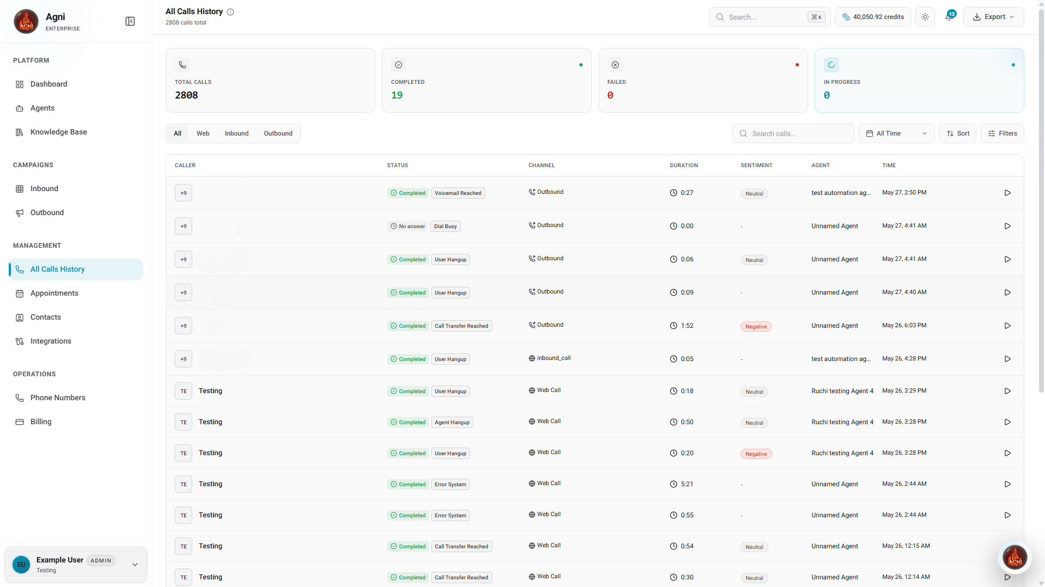Click the inbound_call channel label
The height and width of the screenshot is (587, 1045).
click(x=549, y=358)
